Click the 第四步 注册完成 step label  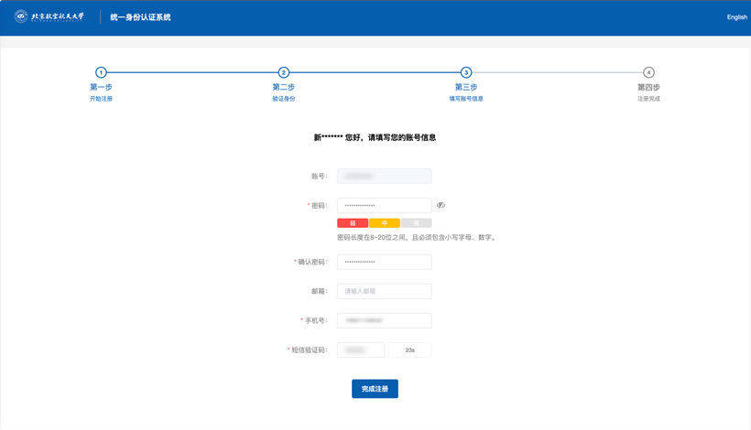coord(648,92)
